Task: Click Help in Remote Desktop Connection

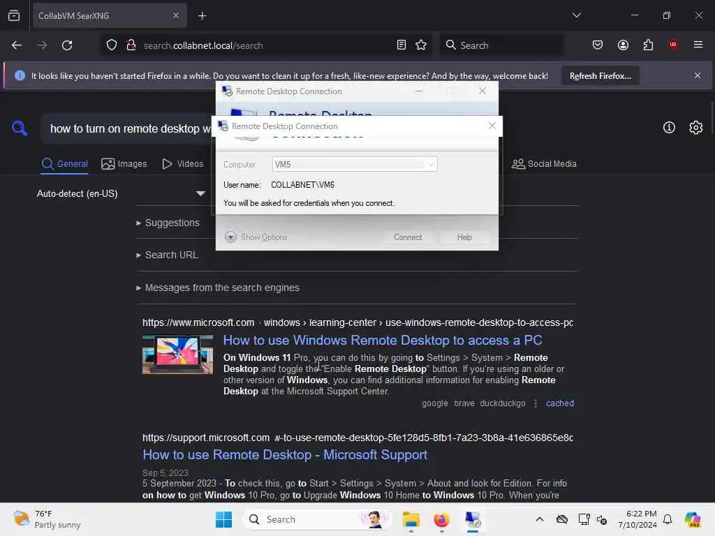Action: pos(464,237)
